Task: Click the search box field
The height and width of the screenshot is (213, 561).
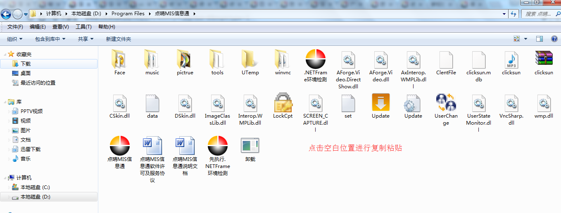Action: (x=539, y=14)
